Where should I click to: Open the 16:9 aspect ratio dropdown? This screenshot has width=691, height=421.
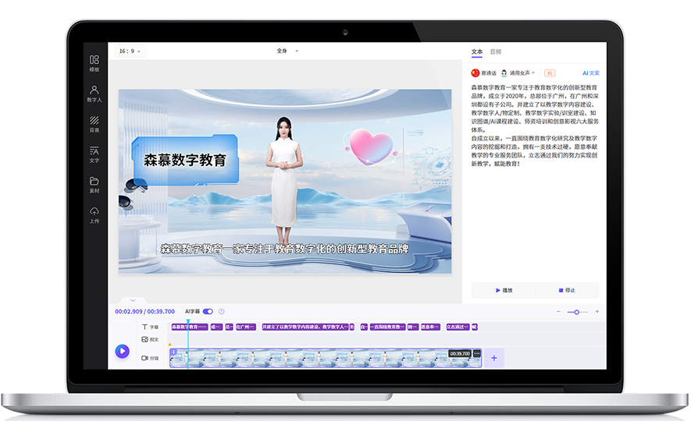(x=129, y=51)
